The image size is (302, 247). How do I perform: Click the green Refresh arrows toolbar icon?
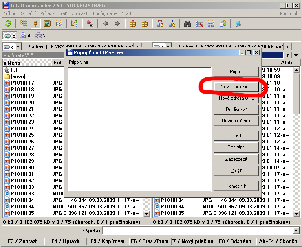coord(8,24)
